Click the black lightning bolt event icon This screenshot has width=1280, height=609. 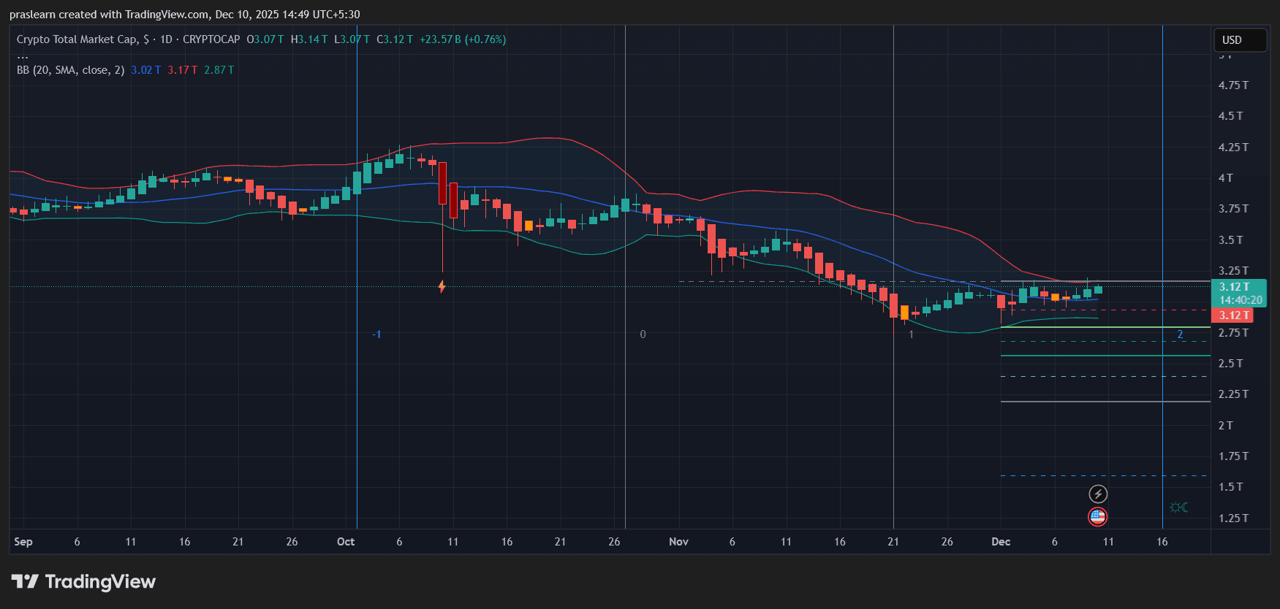1097,494
